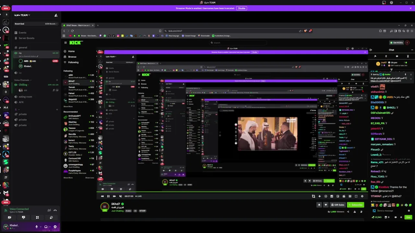Add a channel to Voice Channels category
The width and height of the screenshot is (415, 233).
57,80
